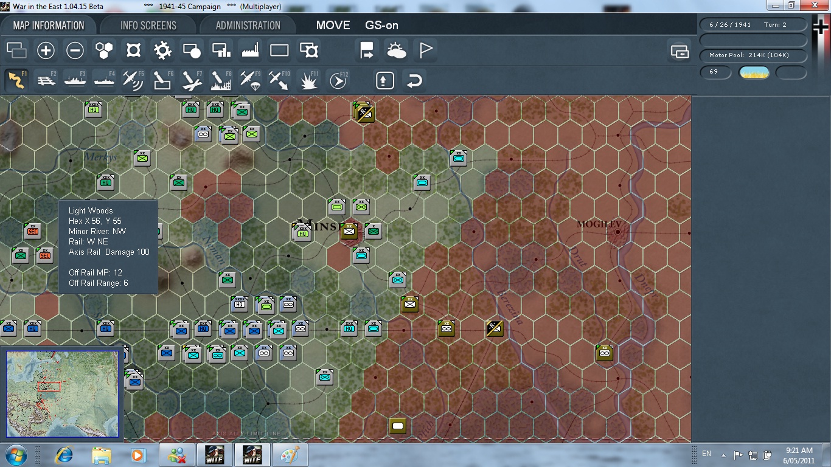Select the F6 bomb unit icon
The width and height of the screenshot is (831, 467).
[162, 80]
